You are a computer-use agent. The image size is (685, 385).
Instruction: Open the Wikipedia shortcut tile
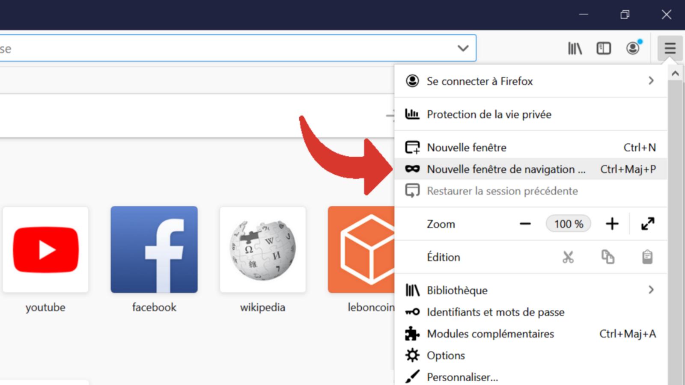point(262,249)
